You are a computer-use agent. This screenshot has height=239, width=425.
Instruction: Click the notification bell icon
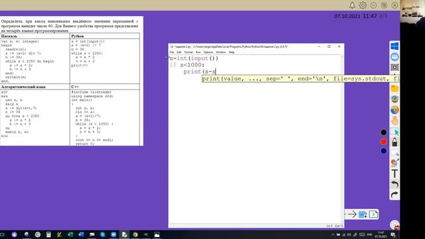click(352, 5)
